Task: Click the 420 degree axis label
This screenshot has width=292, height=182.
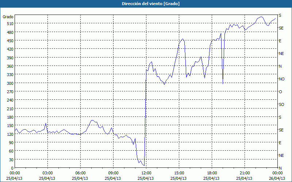Action: click(x=11, y=49)
